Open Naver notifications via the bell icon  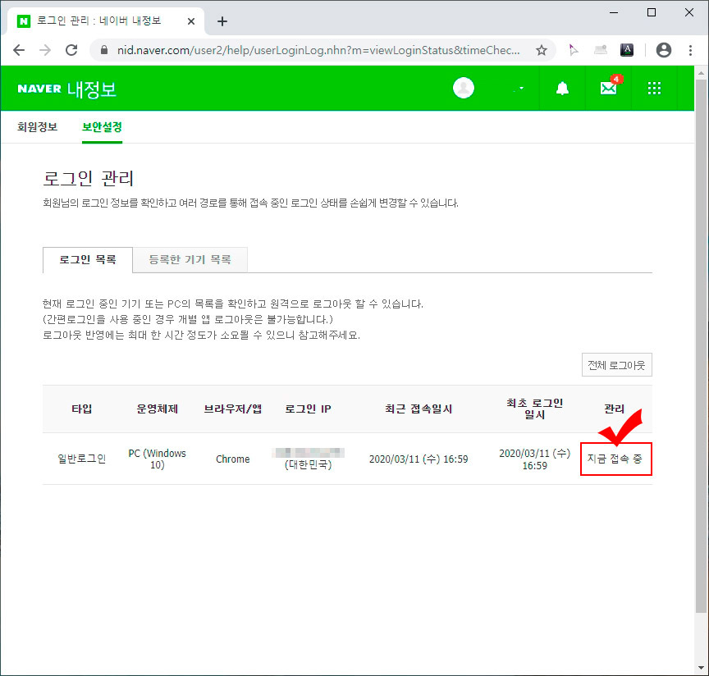pyautogui.click(x=562, y=88)
